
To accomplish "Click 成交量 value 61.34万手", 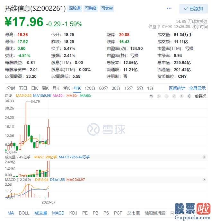I will 183,35.
